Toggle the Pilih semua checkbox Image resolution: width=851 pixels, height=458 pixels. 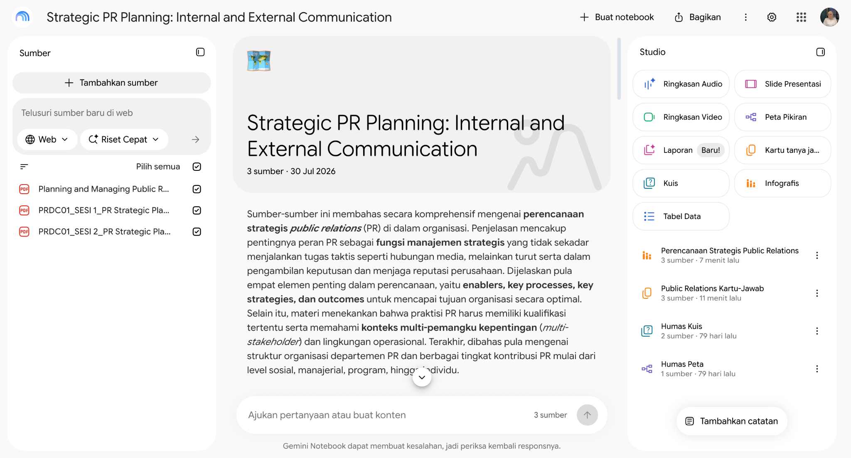[x=197, y=167]
